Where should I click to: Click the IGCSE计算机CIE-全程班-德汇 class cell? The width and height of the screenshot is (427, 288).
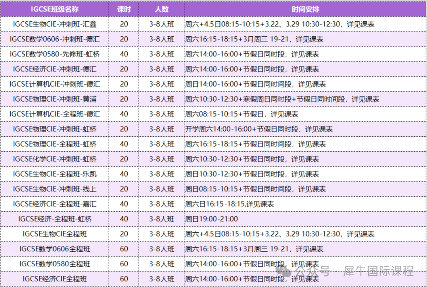click(55, 114)
